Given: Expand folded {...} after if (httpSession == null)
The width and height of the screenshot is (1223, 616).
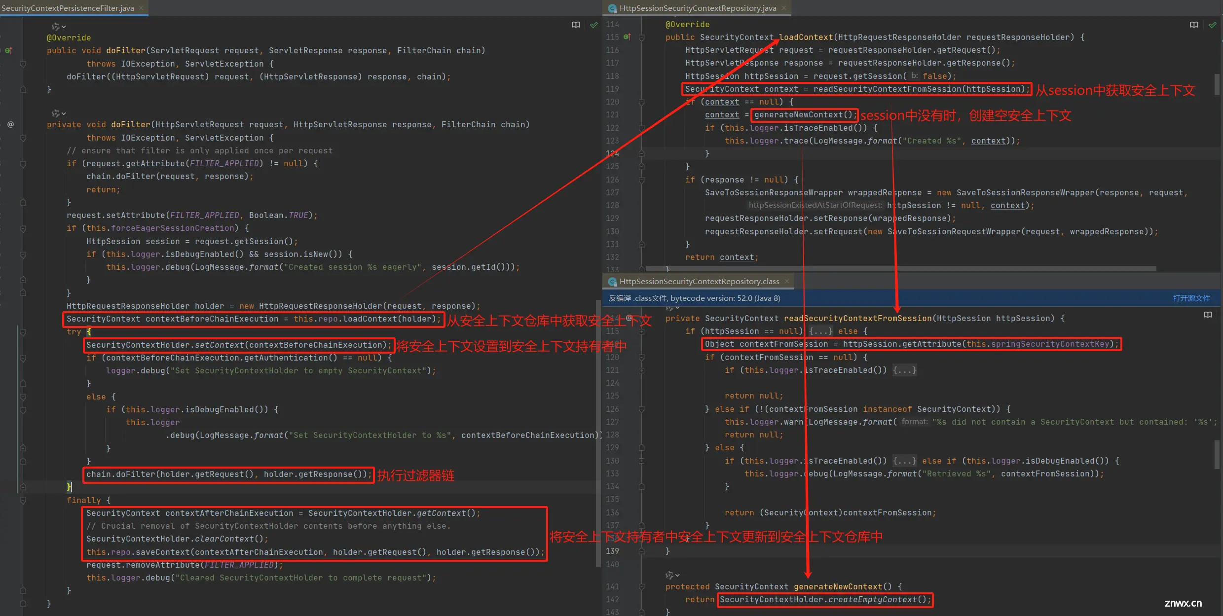Looking at the screenshot, I should tap(820, 331).
